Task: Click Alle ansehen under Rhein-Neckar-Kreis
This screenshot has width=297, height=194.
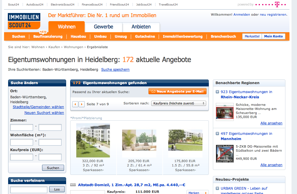Action: (x=271, y=123)
